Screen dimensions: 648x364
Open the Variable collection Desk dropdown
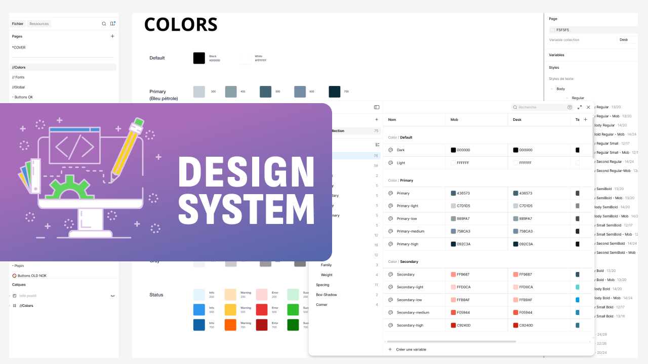(x=627, y=39)
